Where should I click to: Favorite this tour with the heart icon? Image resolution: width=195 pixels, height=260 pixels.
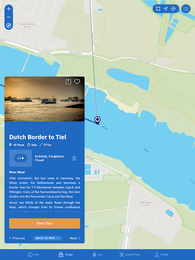(77, 82)
